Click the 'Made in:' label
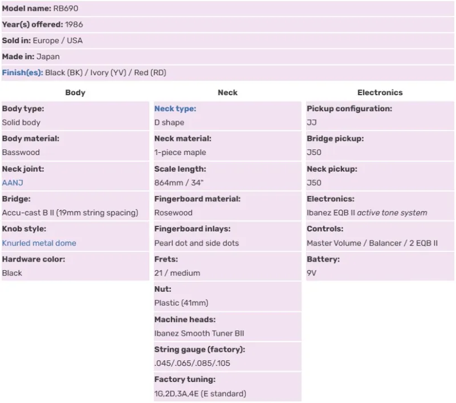The height and width of the screenshot is (403, 456). (x=18, y=56)
